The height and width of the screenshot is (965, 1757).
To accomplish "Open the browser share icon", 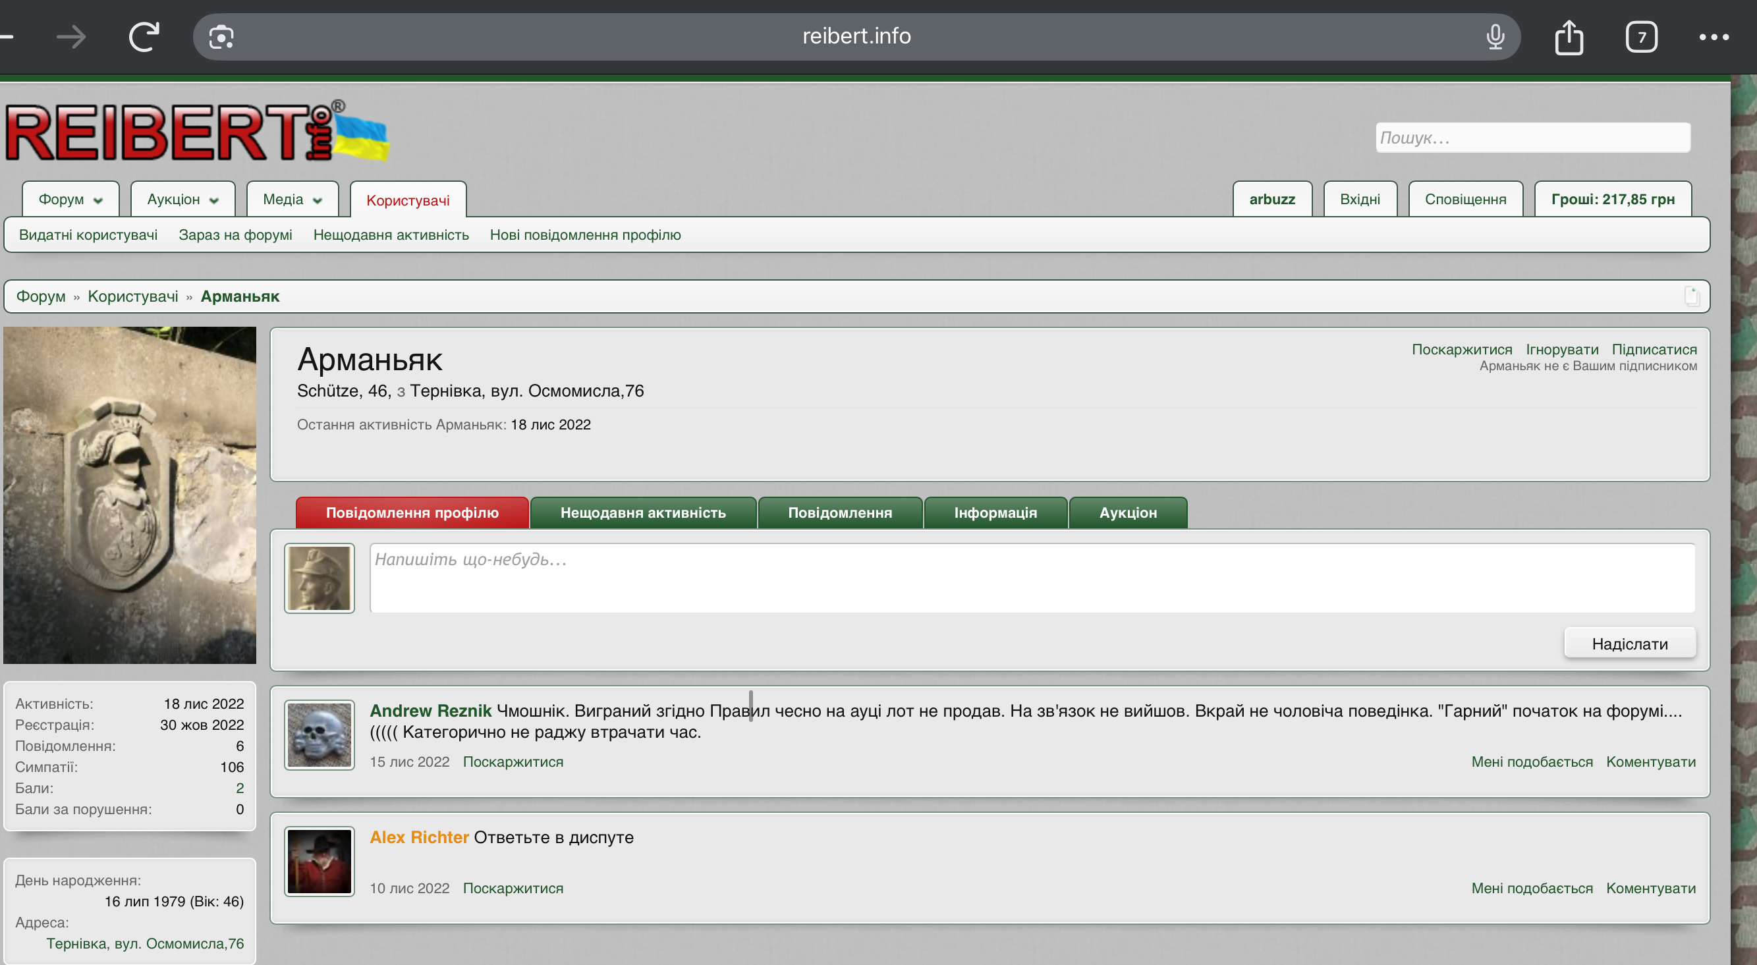I will 1569,37.
